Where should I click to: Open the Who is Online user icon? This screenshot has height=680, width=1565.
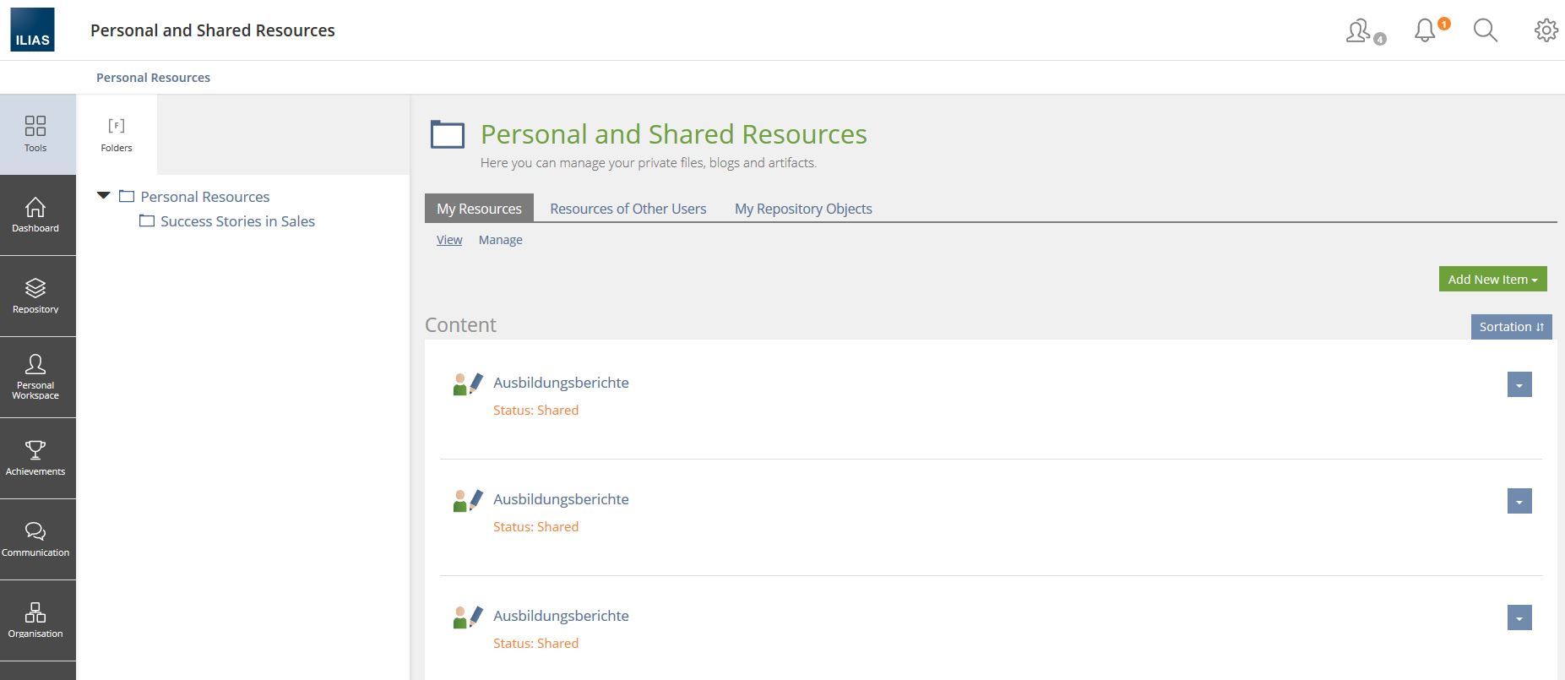pyautogui.click(x=1359, y=31)
